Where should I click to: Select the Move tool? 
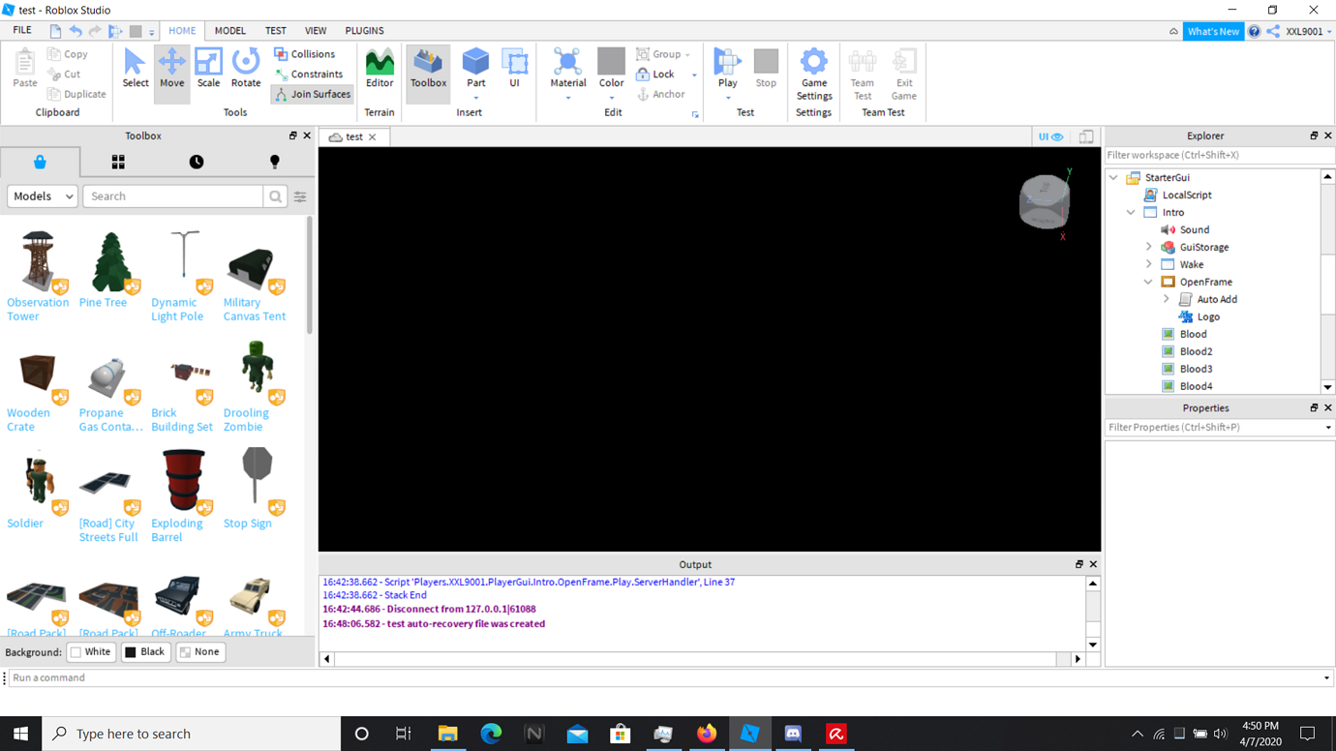coord(171,70)
